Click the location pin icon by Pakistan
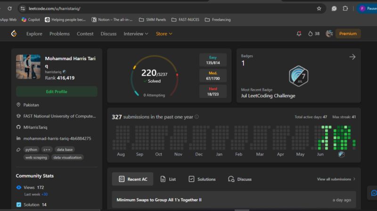 (x=18, y=105)
